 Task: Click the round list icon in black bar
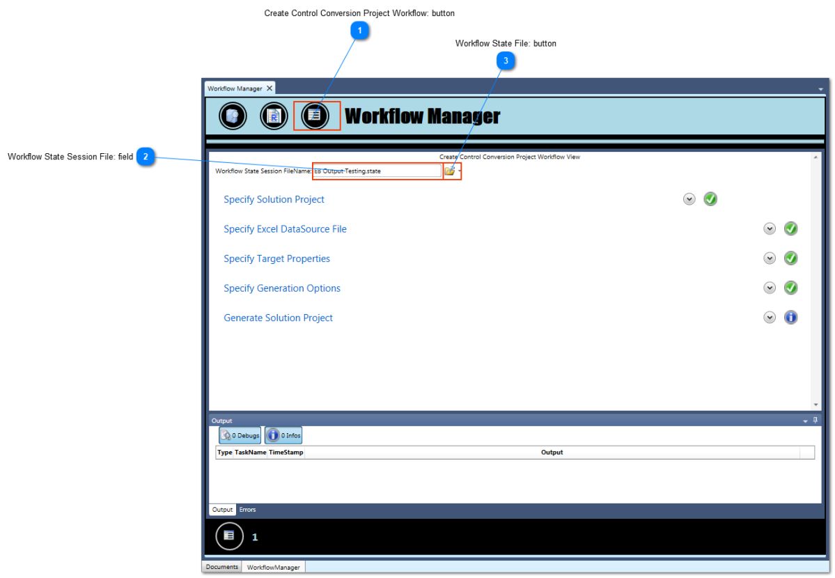pyautogui.click(x=230, y=536)
